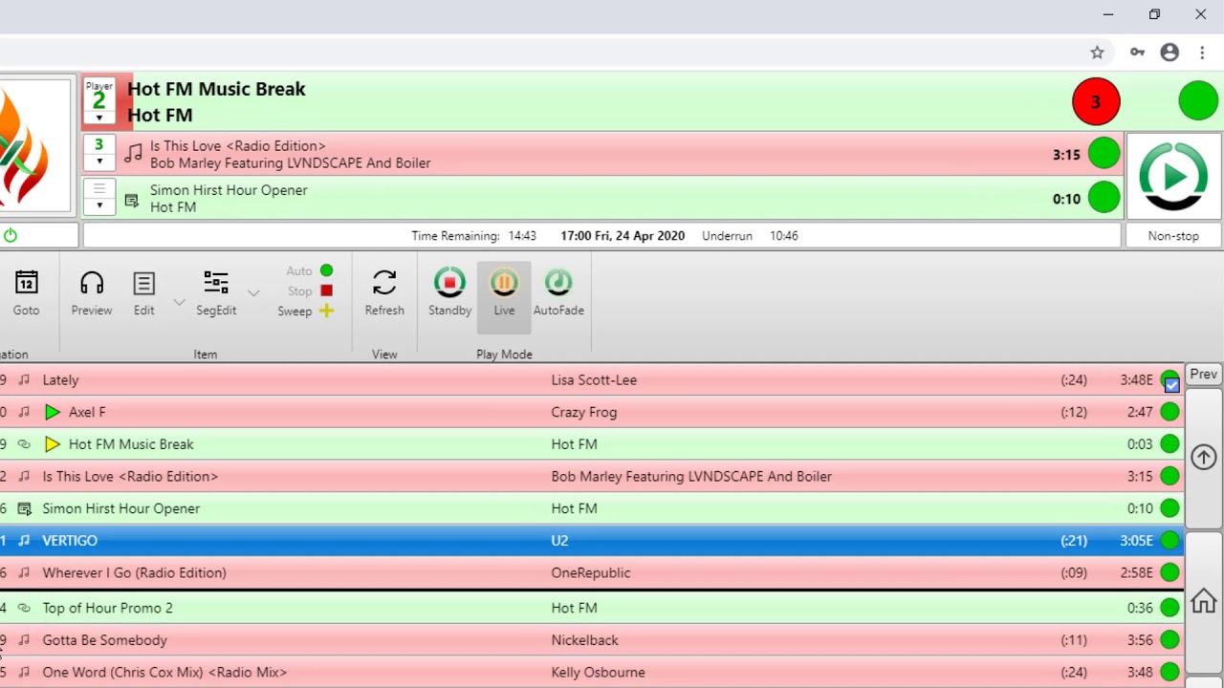Click the Hot FM flame logo
The height and width of the screenshot is (688, 1224).
pyautogui.click(x=34, y=146)
